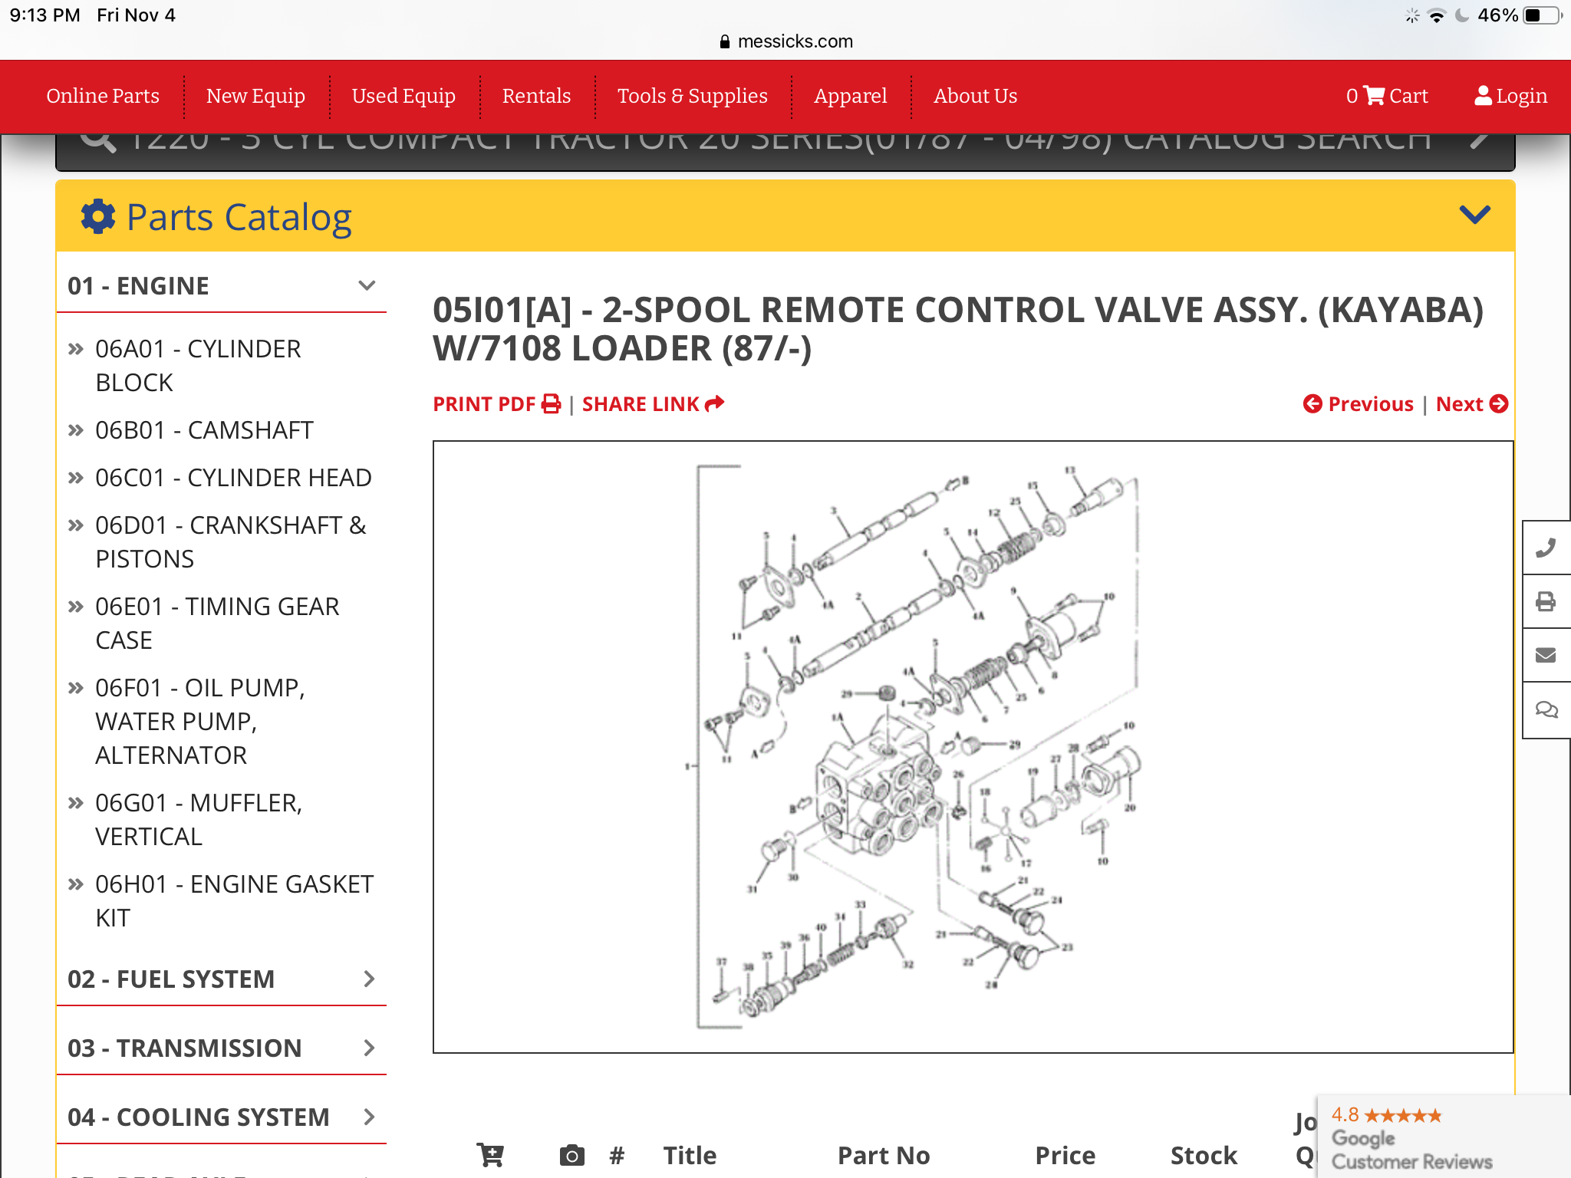Image resolution: width=1571 pixels, height=1178 pixels.
Task: Open 06F01 - OIL PUMP, WATER PUMP, ALTERNATOR
Action: [x=200, y=722]
